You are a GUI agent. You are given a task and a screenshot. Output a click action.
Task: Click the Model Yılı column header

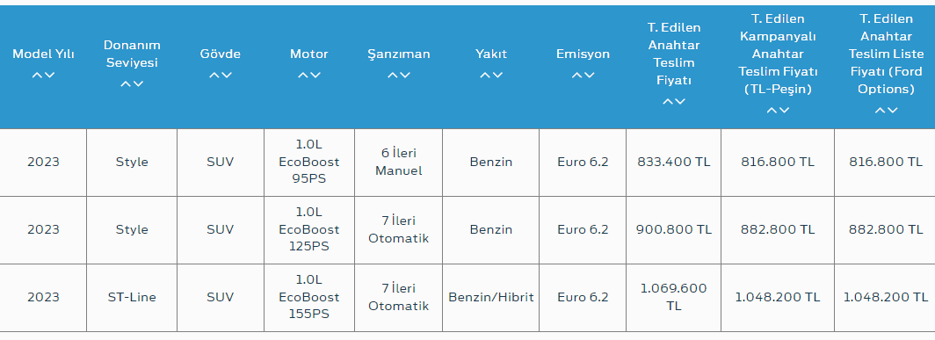point(44,54)
